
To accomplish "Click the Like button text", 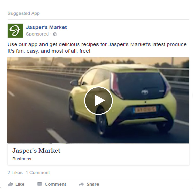I will pos(20,184).
